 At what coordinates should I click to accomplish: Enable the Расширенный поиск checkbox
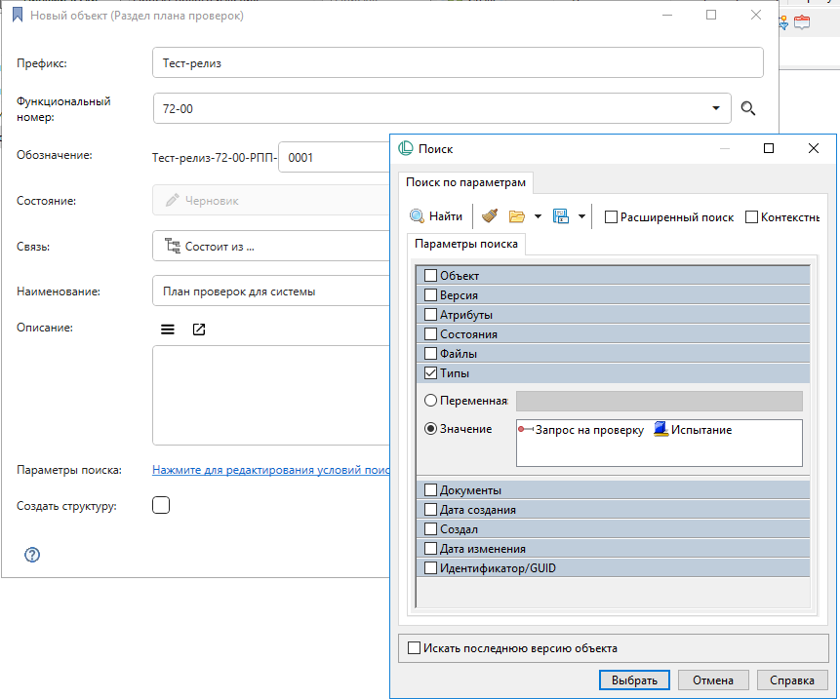tap(611, 217)
